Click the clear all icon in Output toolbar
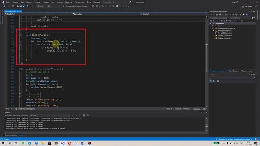 (84, 116)
